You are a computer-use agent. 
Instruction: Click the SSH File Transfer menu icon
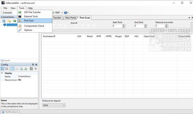20,12
